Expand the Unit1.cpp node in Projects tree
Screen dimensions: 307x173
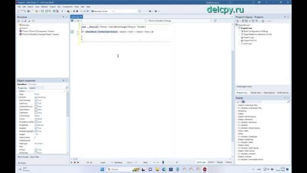[239, 44]
